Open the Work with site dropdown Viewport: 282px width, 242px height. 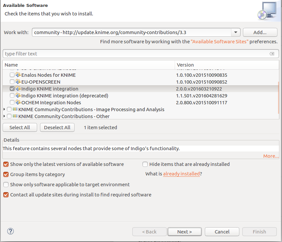click(236, 32)
